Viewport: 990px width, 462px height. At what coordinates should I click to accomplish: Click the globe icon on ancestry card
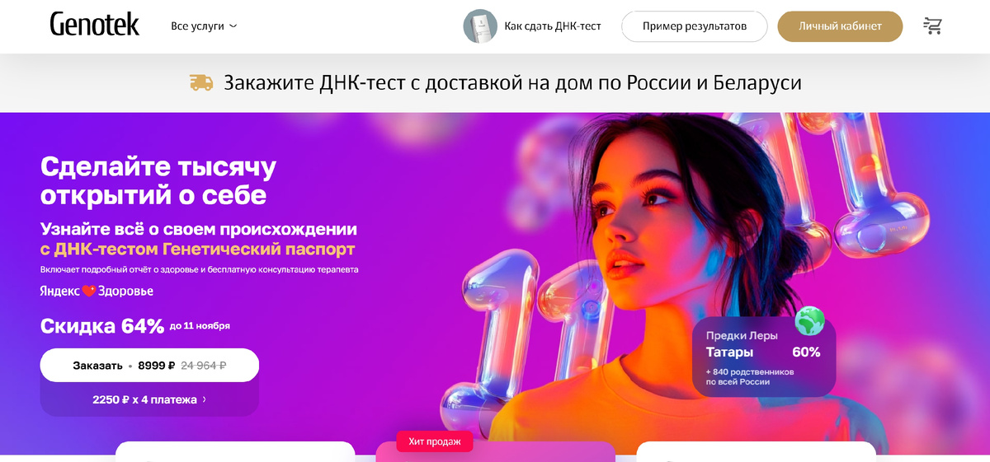click(x=809, y=320)
